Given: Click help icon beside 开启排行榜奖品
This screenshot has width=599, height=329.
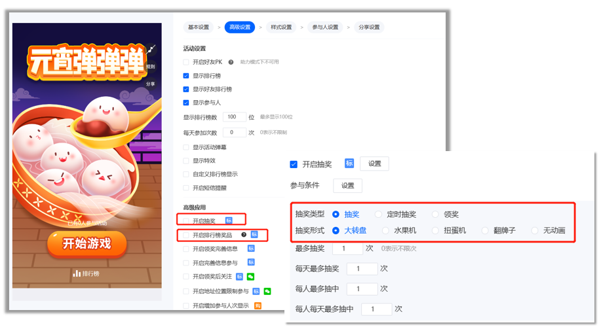Looking at the screenshot, I should pos(244,234).
